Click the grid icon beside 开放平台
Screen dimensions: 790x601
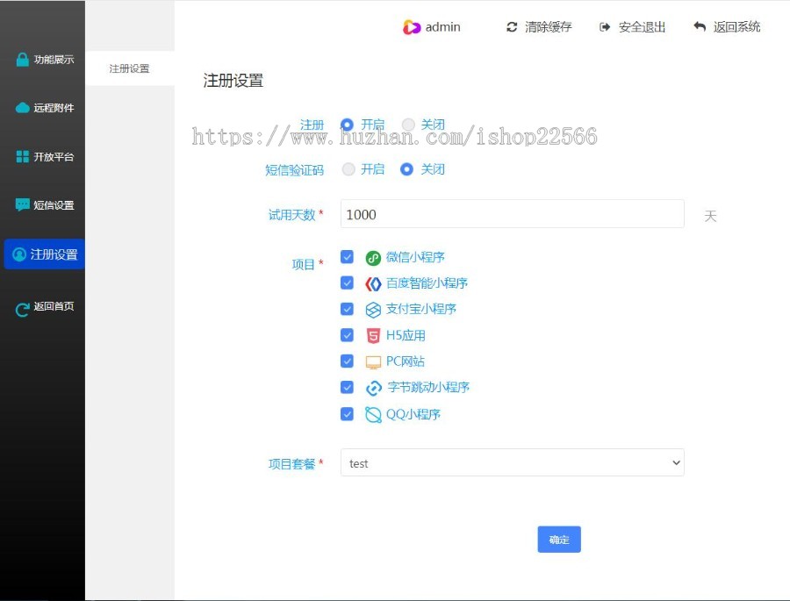tap(22, 157)
